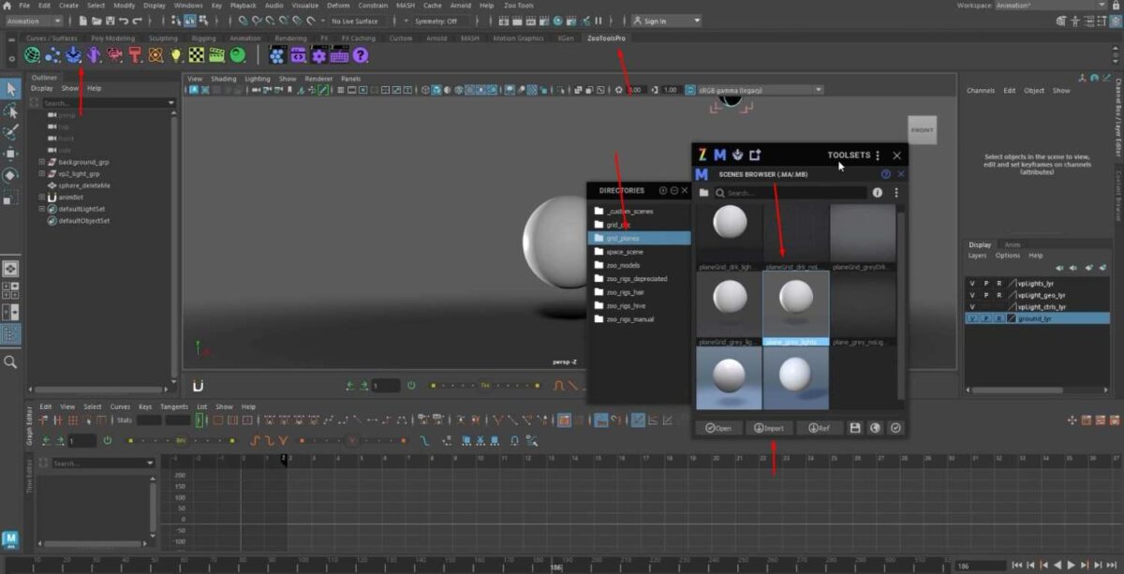Select the arrow selection tool in the left toolbar

[11, 89]
